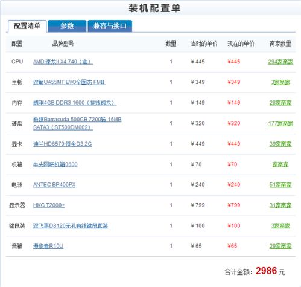The width and height of the screenshot is (301, 287).
Task: Open the Barracuda 500GB hard drive link
Action: pyautogui.click(x=77, y=123)
